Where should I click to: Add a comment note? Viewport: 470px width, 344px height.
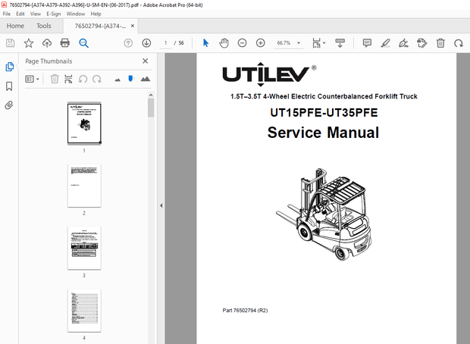(367, 43)
